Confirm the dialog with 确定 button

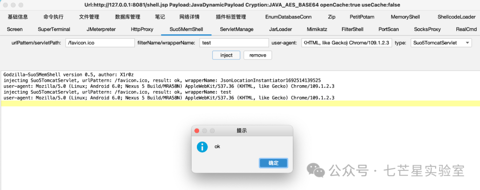pyautogui.click(x=273, y=163)
